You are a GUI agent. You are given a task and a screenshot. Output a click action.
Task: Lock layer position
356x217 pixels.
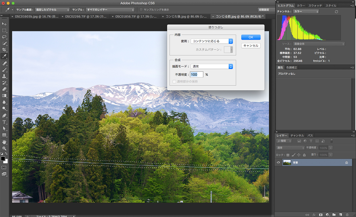(x=299, y=155)
